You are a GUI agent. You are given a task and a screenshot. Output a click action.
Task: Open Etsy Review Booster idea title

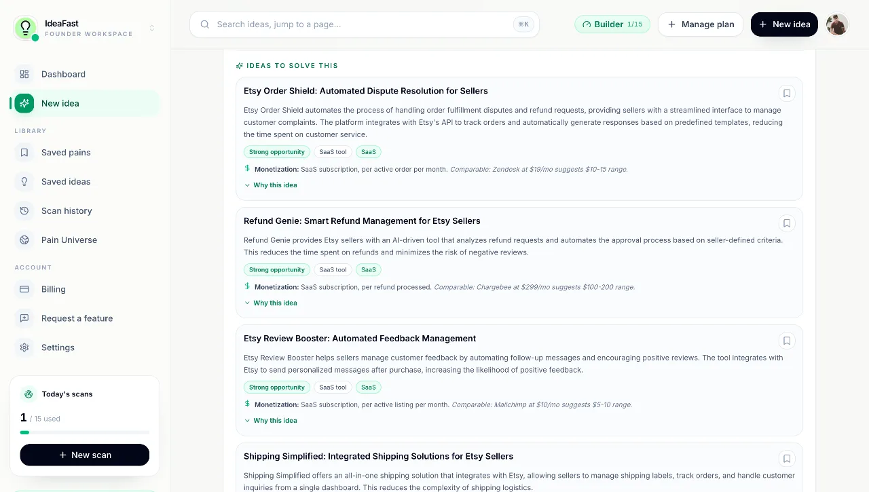[360, 339]
